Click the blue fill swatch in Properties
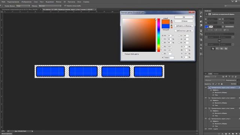 click(x=207, y=27)
